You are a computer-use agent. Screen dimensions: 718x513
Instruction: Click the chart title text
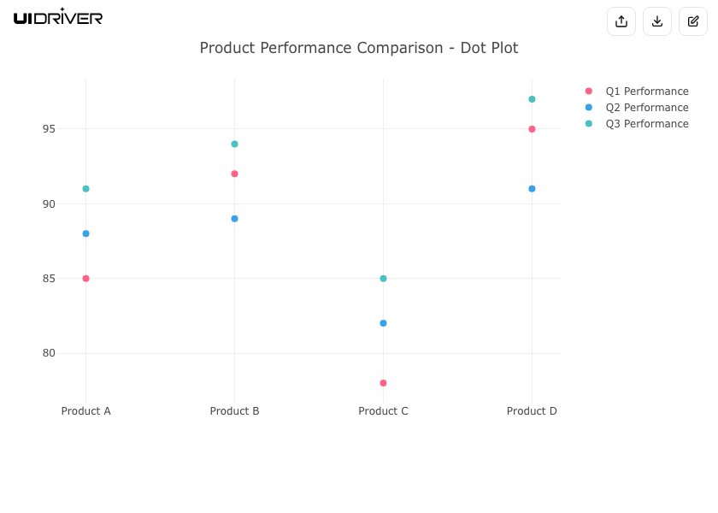tap(359, 48)
